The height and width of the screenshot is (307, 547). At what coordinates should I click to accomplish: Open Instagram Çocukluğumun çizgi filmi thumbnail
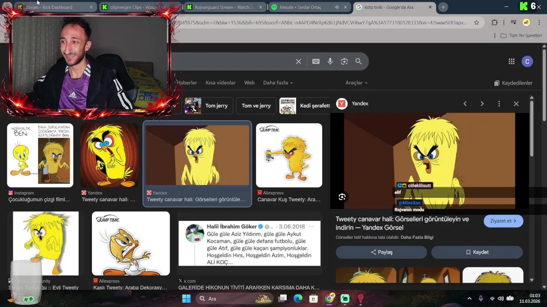(x=40, y=155)
